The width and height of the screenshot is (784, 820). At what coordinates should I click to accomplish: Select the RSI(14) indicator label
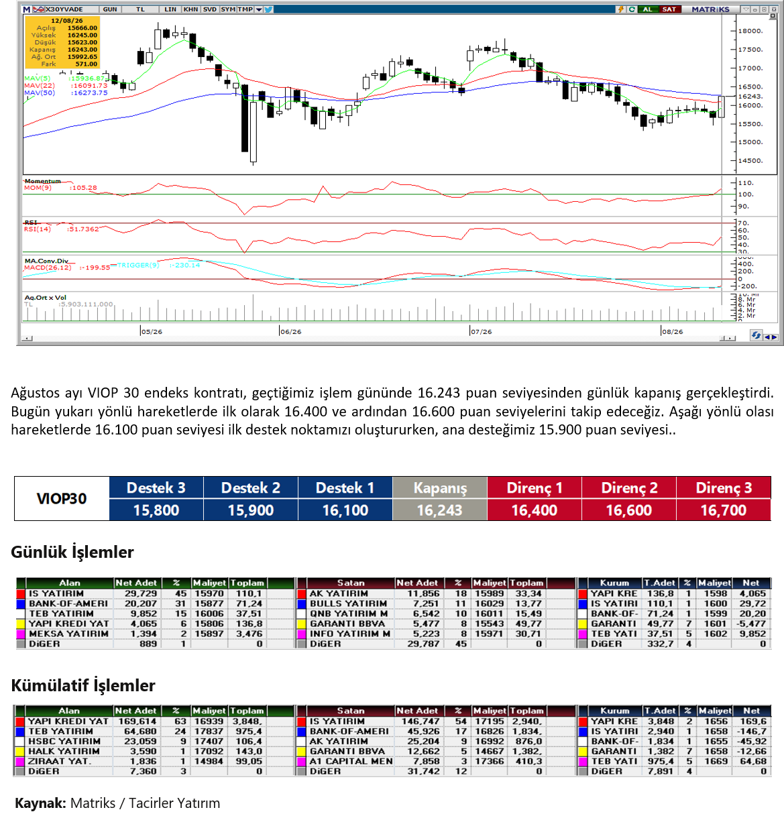38,229
